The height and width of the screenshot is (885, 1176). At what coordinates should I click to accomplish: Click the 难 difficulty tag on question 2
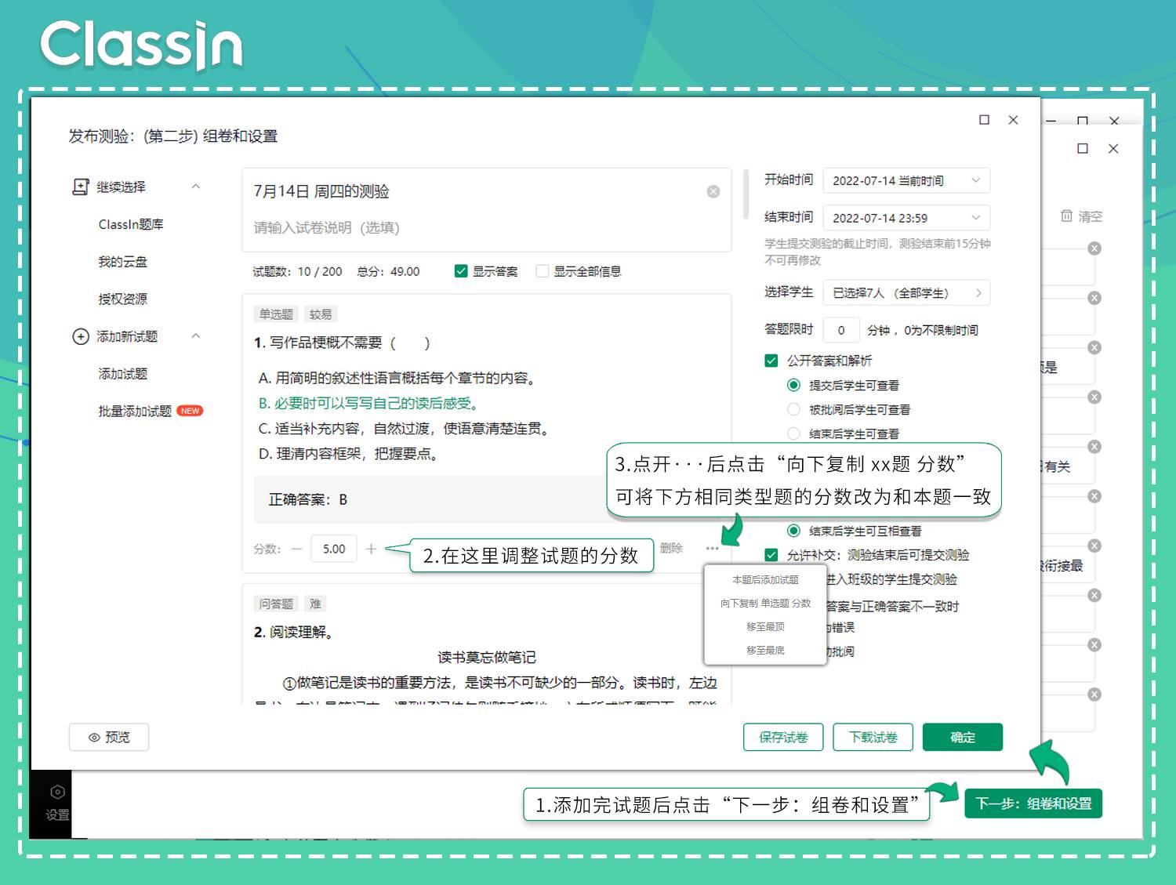[x=315, y=604]
